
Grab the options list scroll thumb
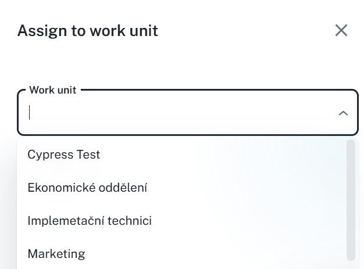tap(351, 198)
